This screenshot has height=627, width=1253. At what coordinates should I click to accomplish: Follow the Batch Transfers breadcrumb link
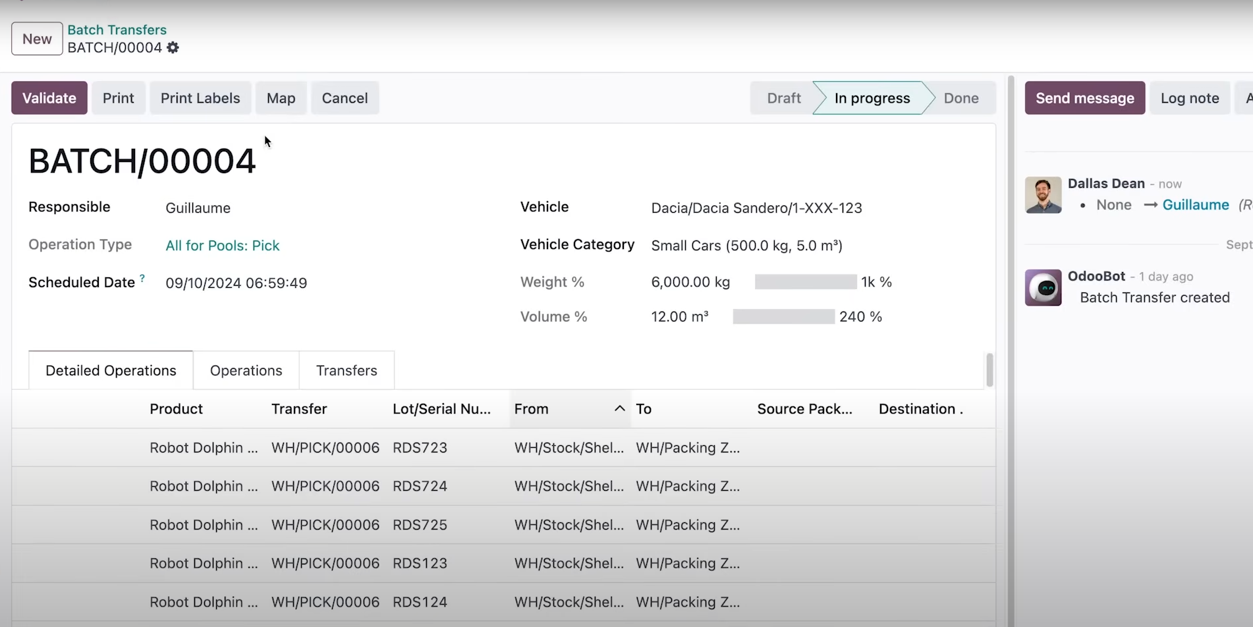117,30
